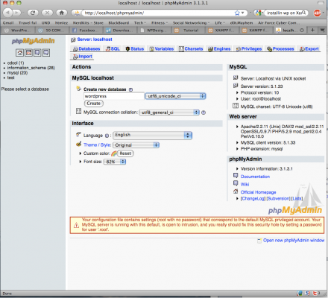
Task: Click help icon beside Create new database
Action: coord(130,89)
